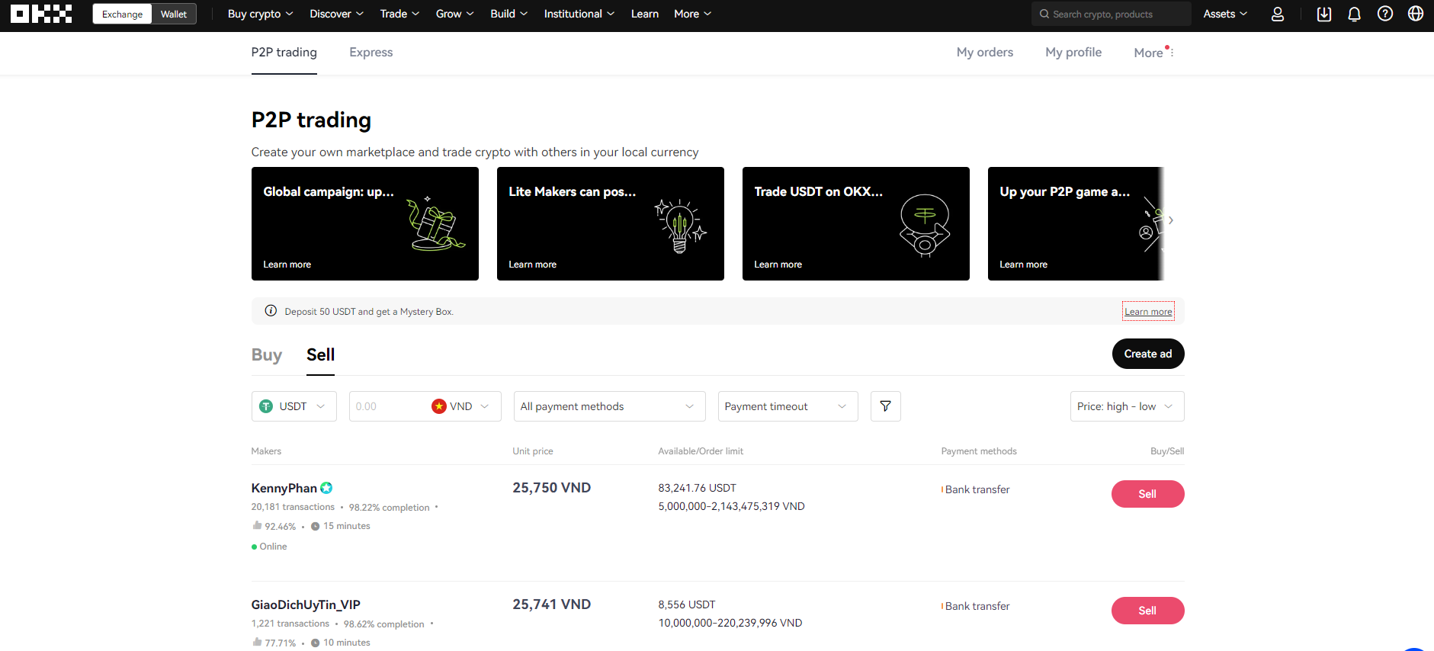Click Sell for GiaoDichUyTin_VIP offer
The width and height of the screenshot is (1434, 651).
[1147, 611]
